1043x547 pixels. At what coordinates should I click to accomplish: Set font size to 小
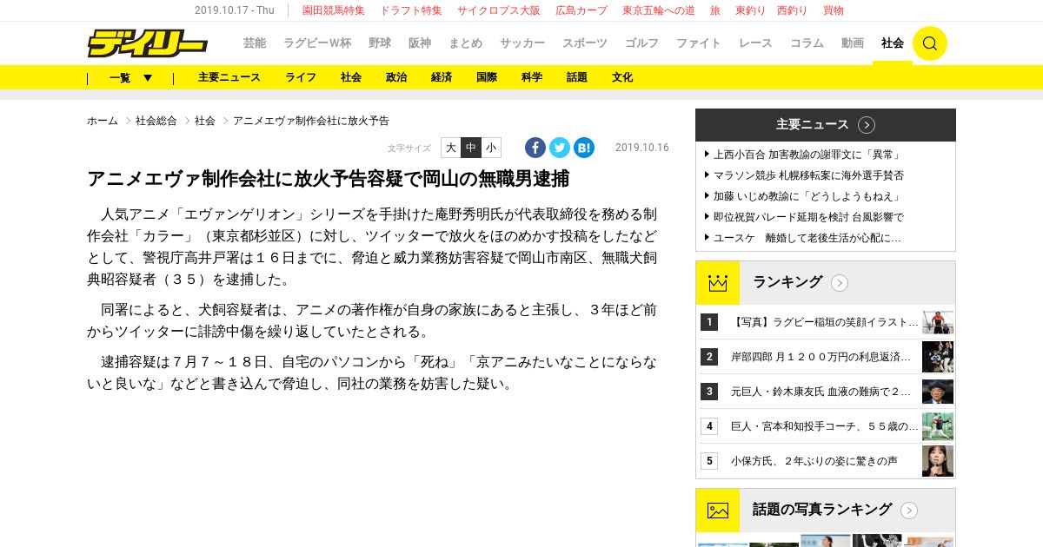[x=491, y=148]
